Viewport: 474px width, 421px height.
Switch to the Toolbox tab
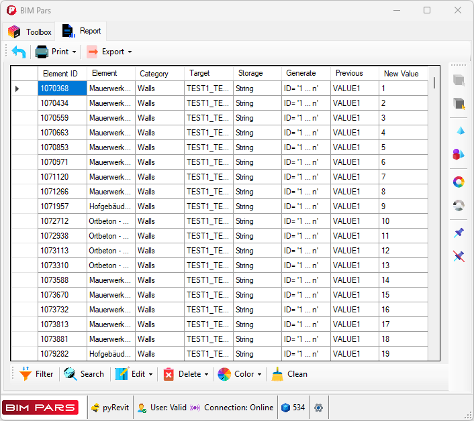[x=31, y=32]
